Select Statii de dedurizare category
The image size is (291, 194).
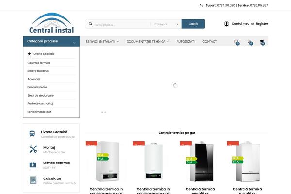(x=40, y=96)
